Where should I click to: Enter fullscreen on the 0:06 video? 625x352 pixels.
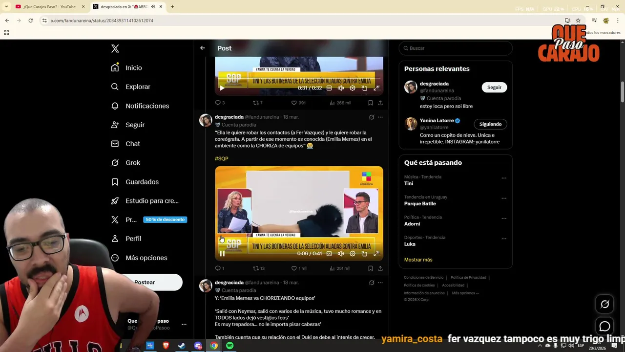(x=376, y=254)
